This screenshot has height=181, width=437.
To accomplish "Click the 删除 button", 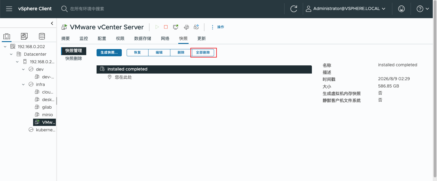I will pyautogui.click(x=181, y=52).
